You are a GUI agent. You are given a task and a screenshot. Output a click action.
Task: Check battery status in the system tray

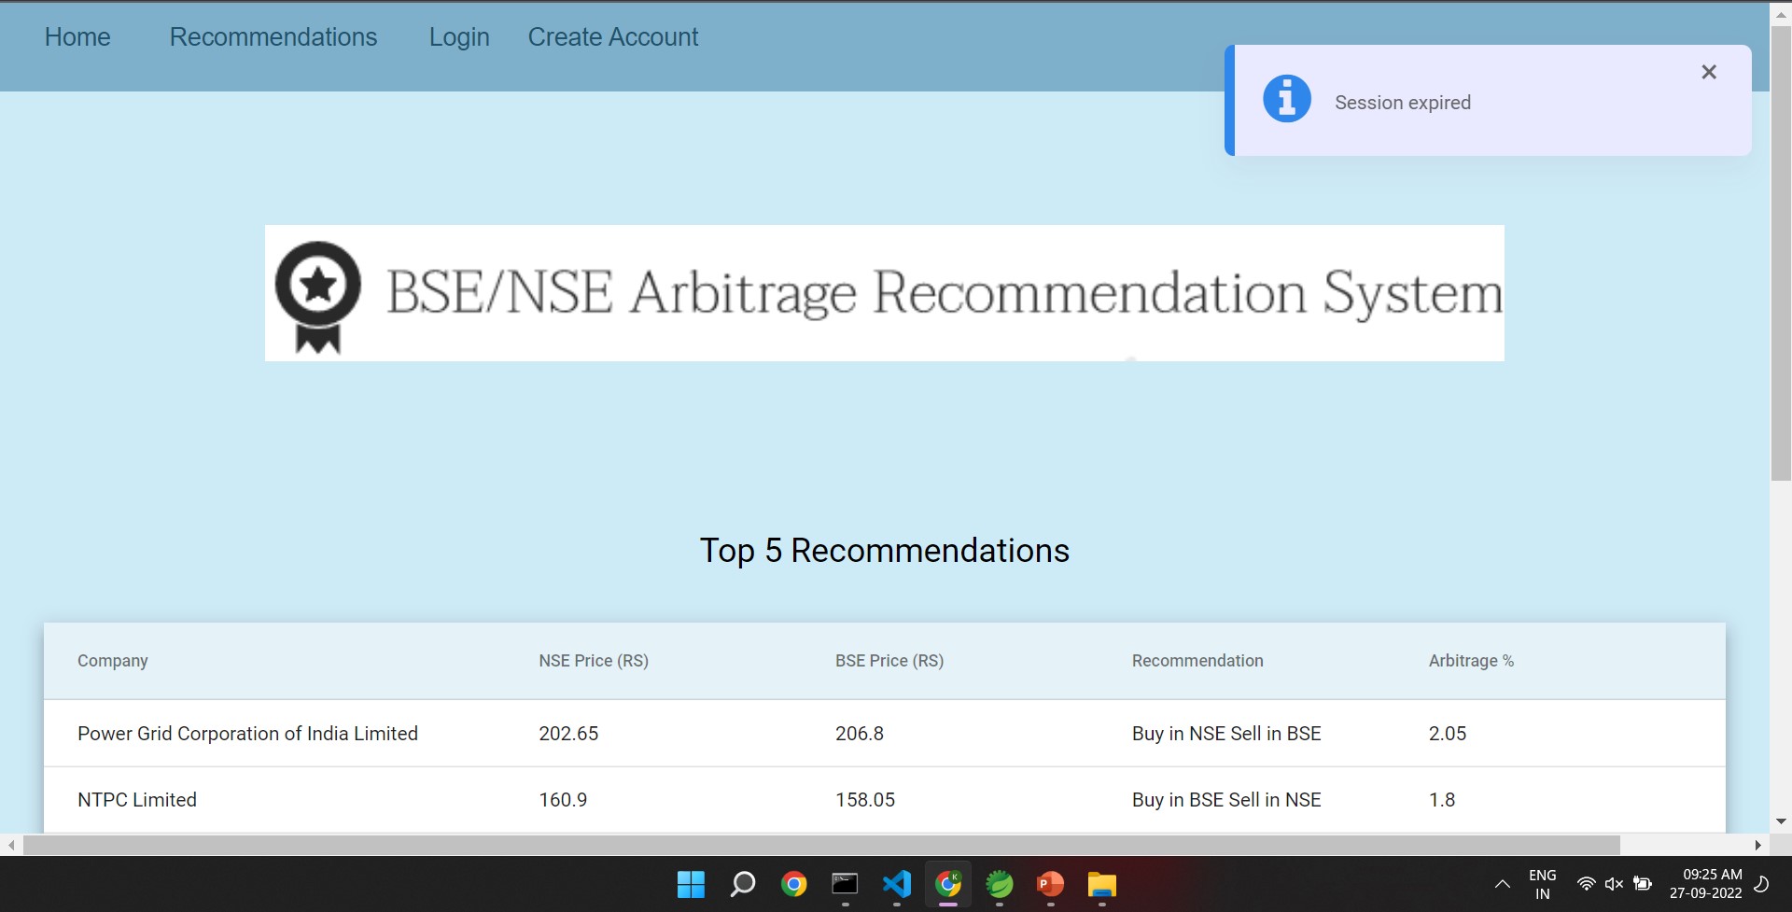(x=1641, y=884)
